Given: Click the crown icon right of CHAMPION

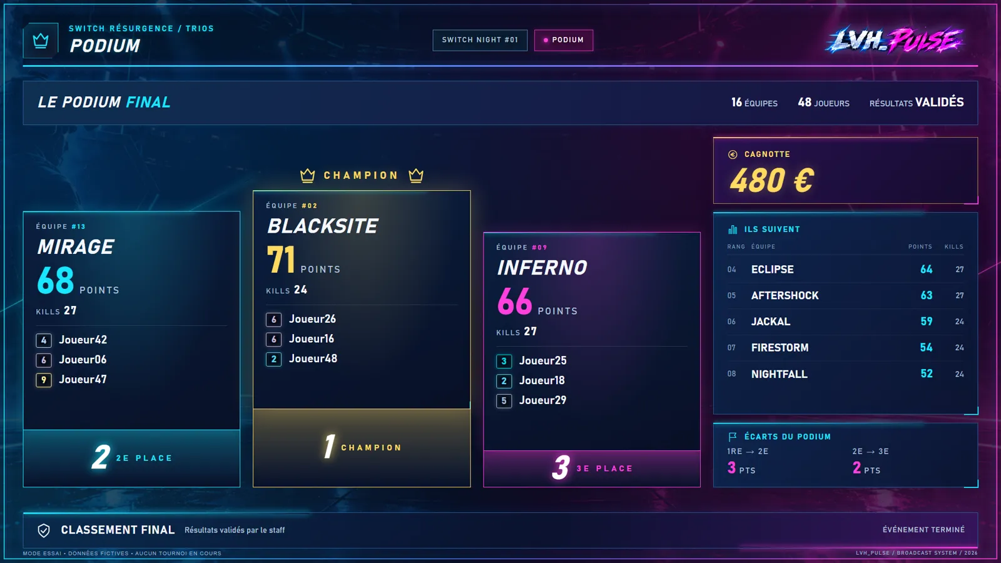Looking at the screenshot, I should [x=416, y=175].
